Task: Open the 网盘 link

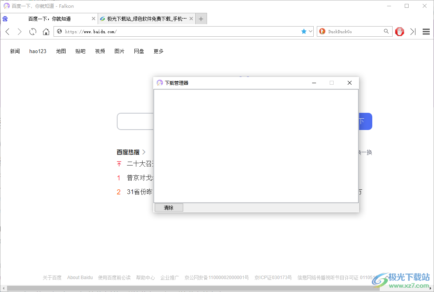Action: point(139,51)
